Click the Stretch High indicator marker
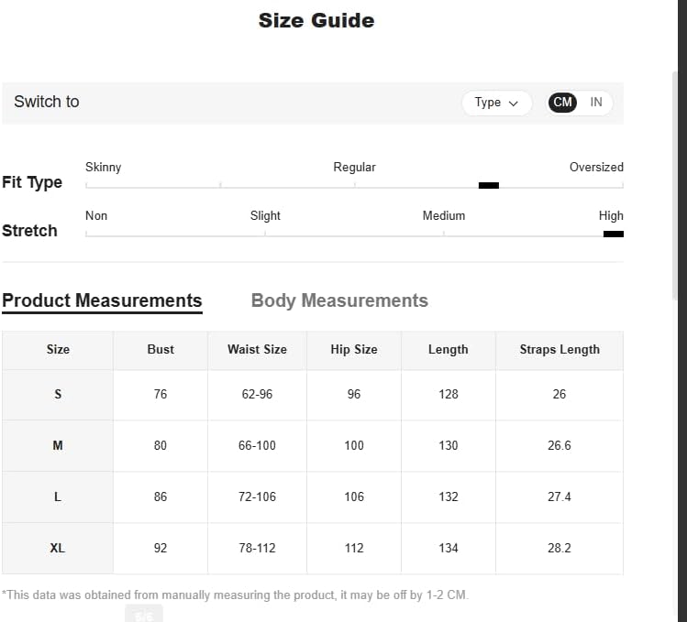This screenshot has width=687, height=622. 614,235
